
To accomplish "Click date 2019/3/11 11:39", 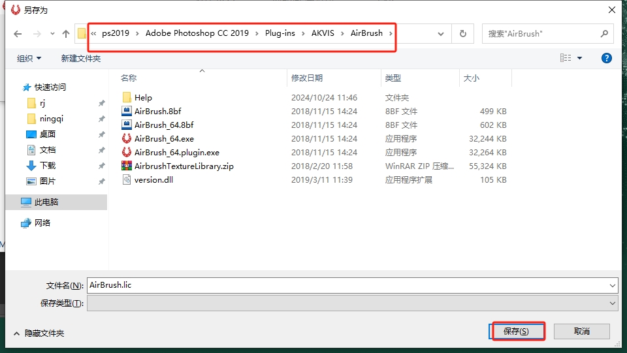I will [x=322, y=179].
